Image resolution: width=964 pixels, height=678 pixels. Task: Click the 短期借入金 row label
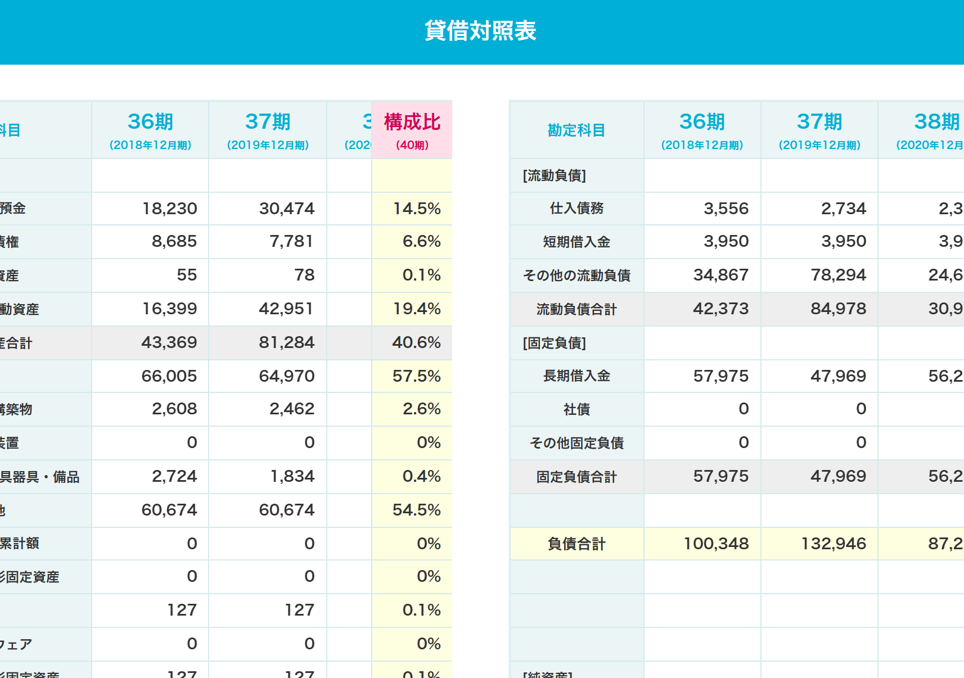(576, 242)
